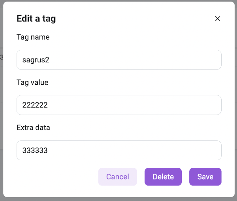Viewport: 237px width, 201px height.
Task: Hit the light purple Cancel button
Action: click(117, 177)
